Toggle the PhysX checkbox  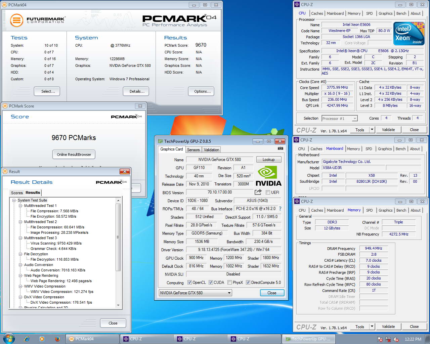coord(229,283)
